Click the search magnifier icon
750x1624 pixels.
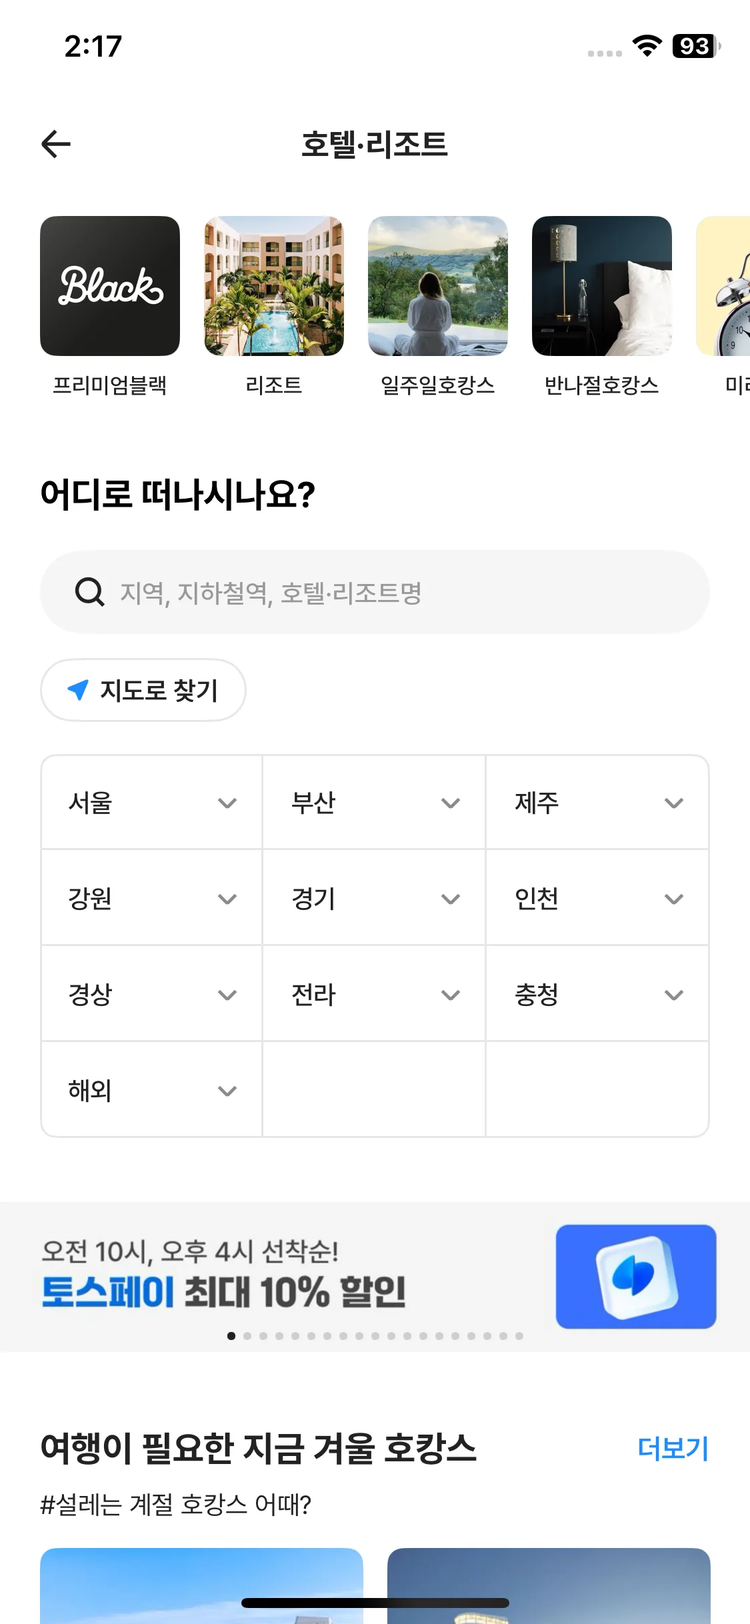90,591
